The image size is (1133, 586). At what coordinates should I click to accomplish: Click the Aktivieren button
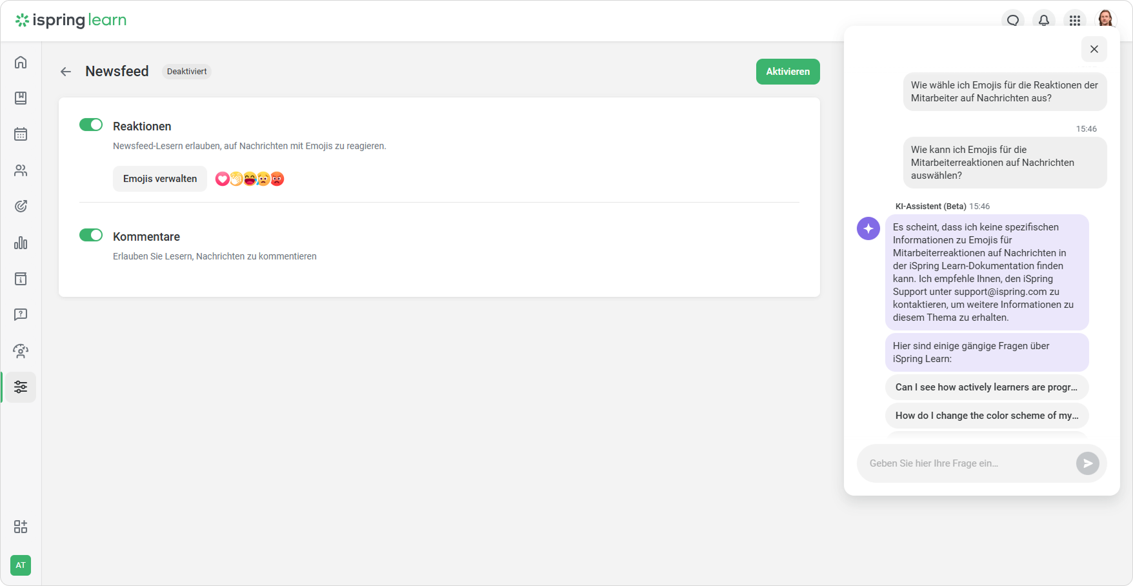(x=787, y=72)
